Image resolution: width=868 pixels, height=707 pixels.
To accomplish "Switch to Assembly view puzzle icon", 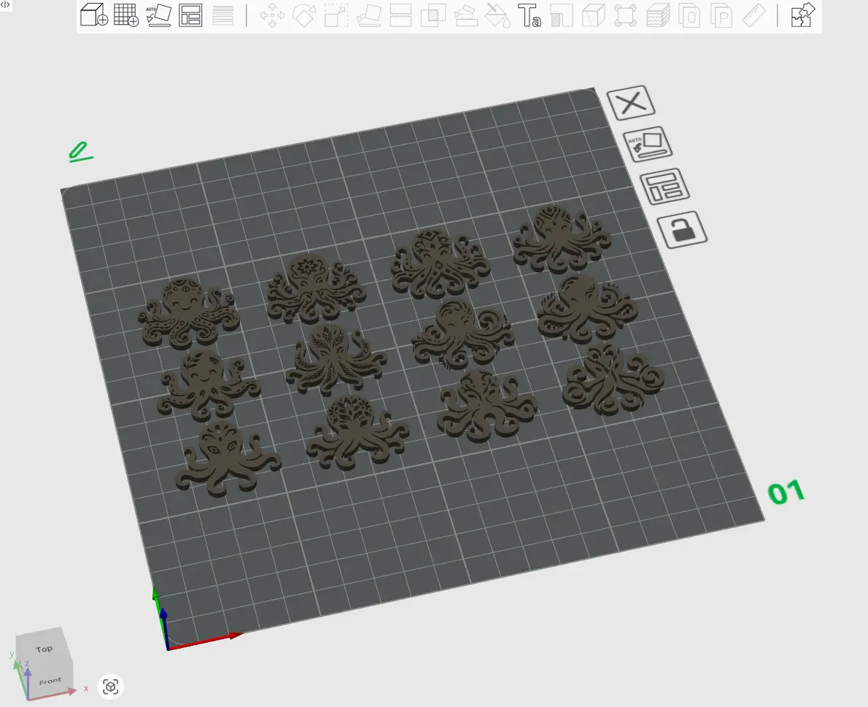I will pyautogui.click(x=802, y=15).
